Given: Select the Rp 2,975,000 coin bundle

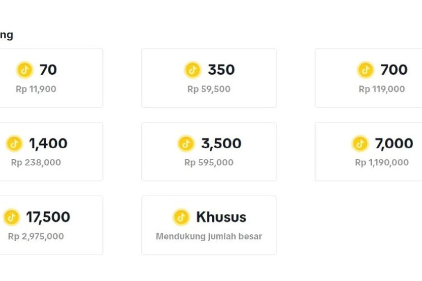Looking at the screenshot, I should point(36,236).
